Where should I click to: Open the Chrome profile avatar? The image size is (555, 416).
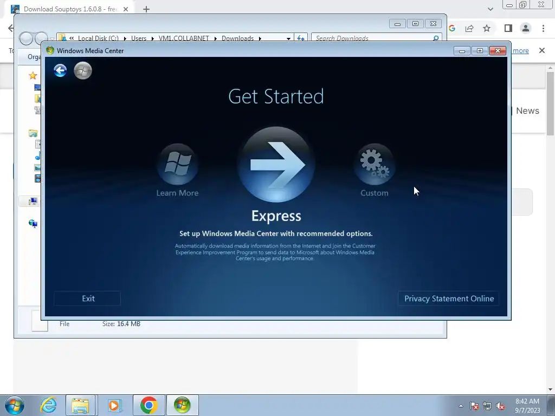(526, 28)
